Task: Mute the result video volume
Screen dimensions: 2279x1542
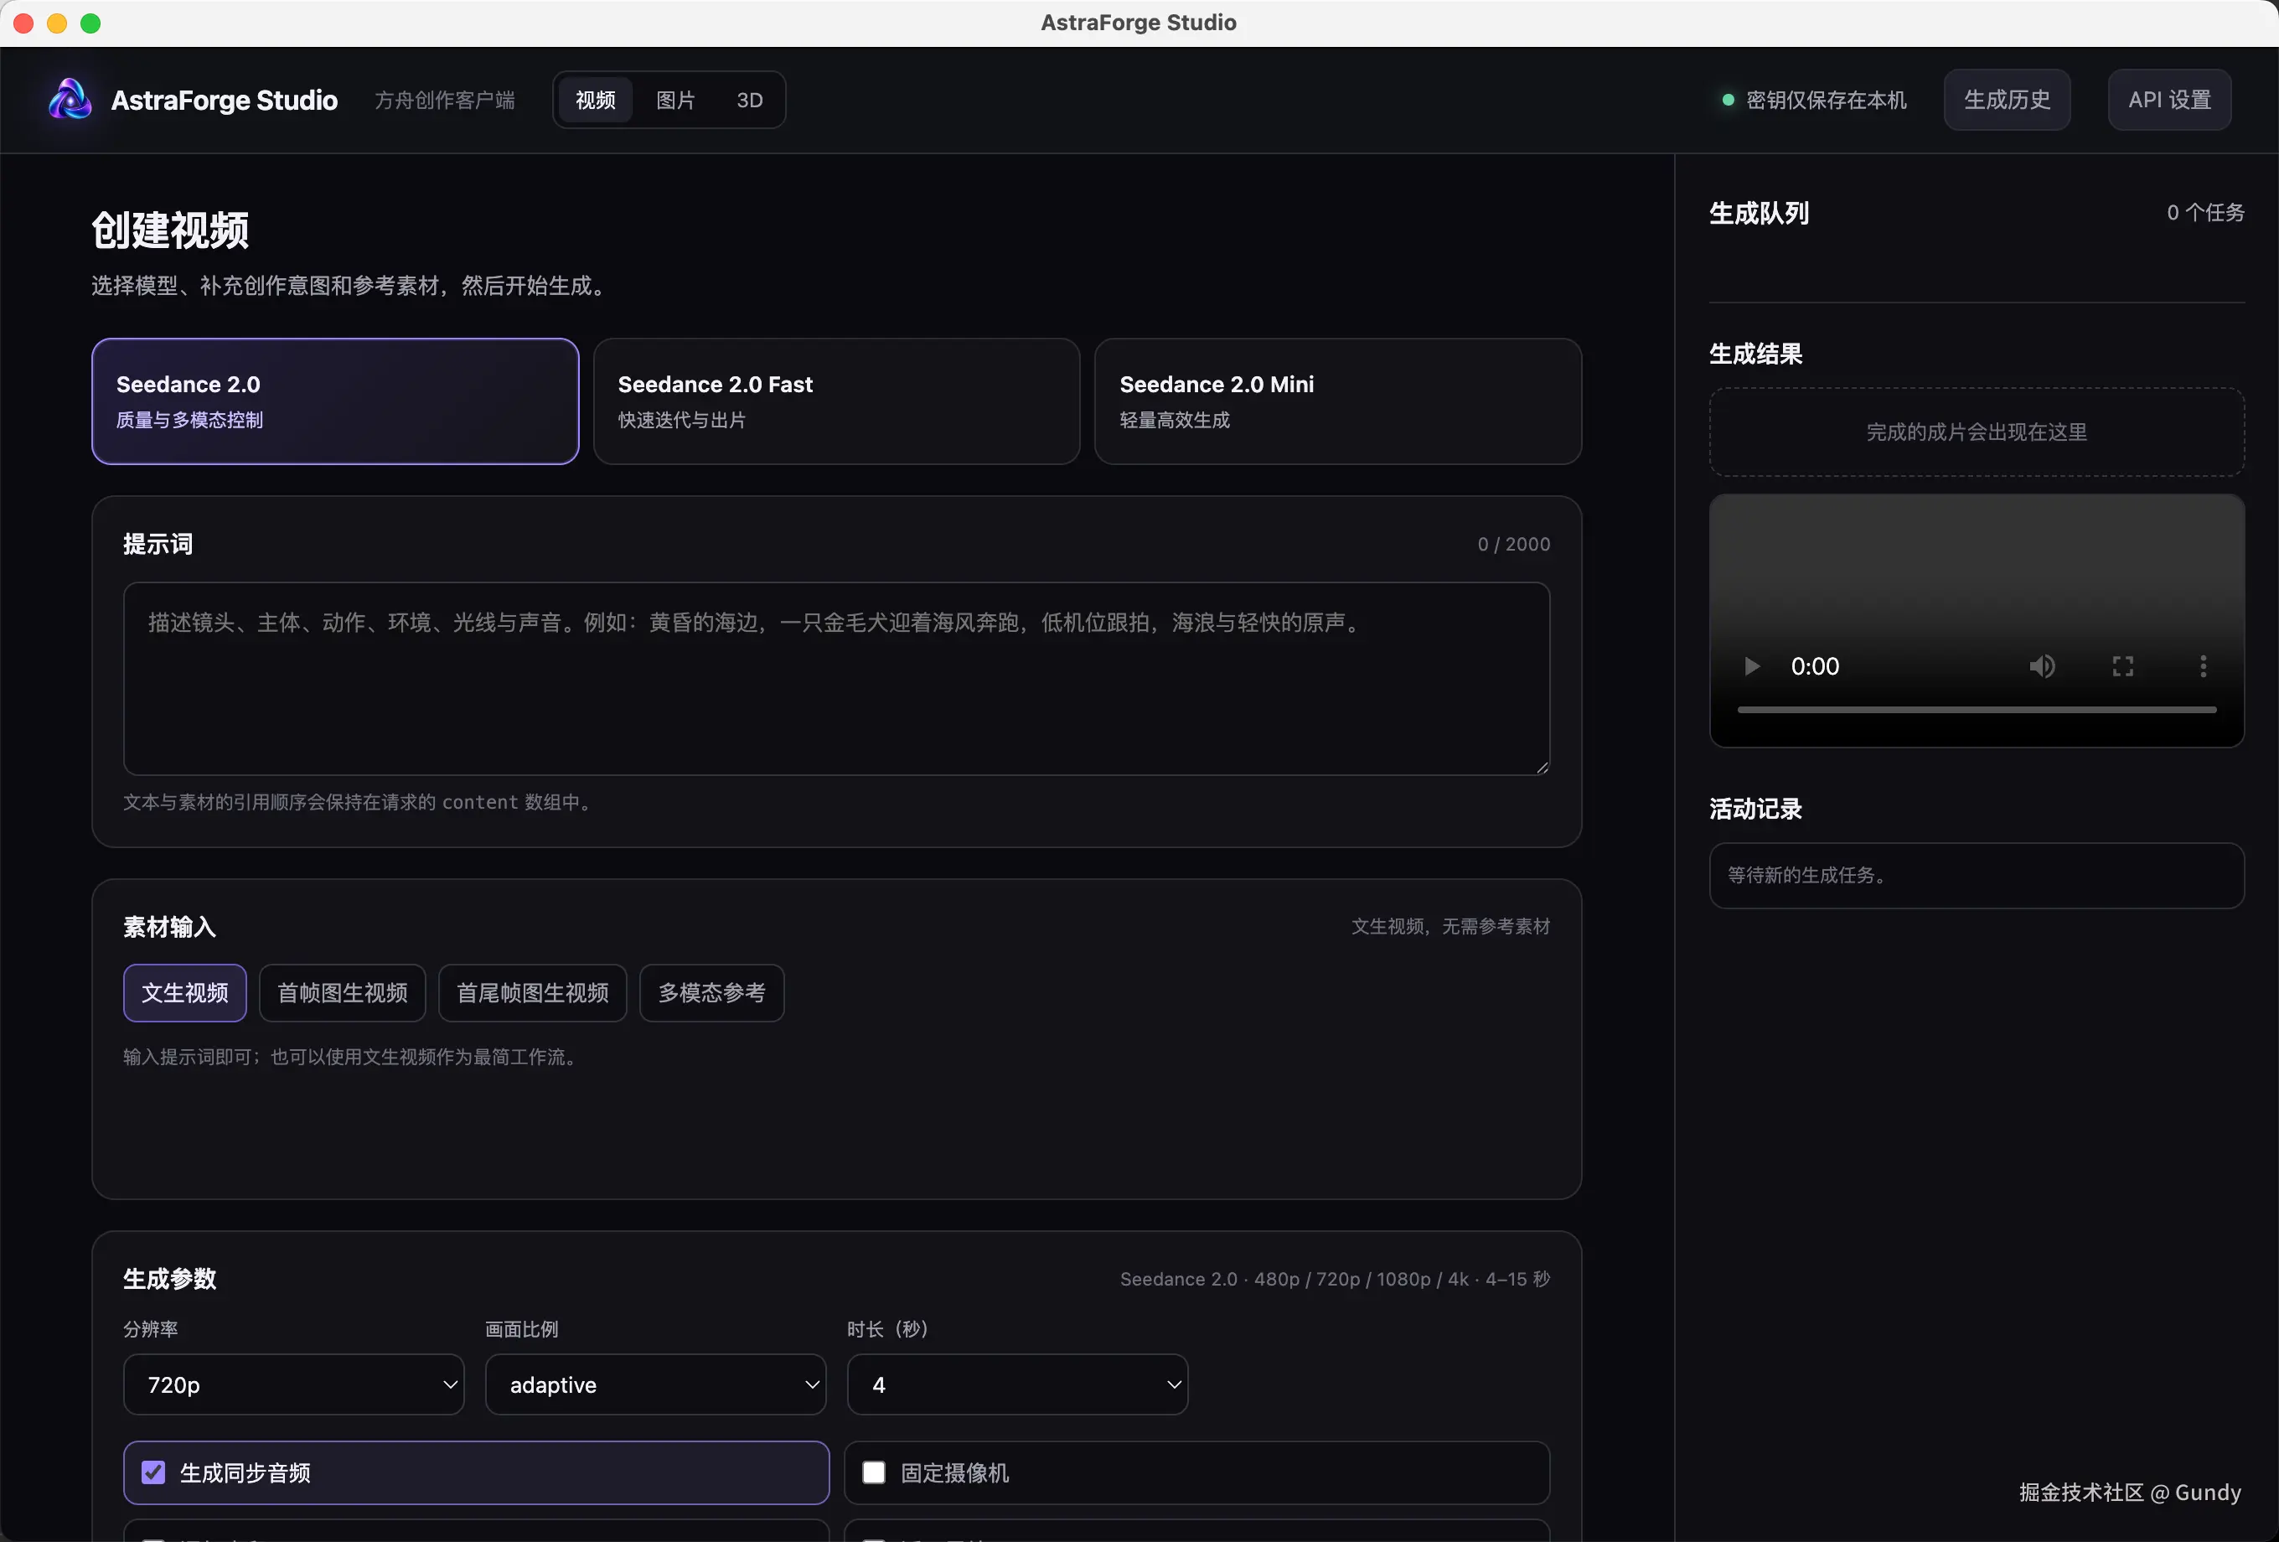Action: (2042, 667)
